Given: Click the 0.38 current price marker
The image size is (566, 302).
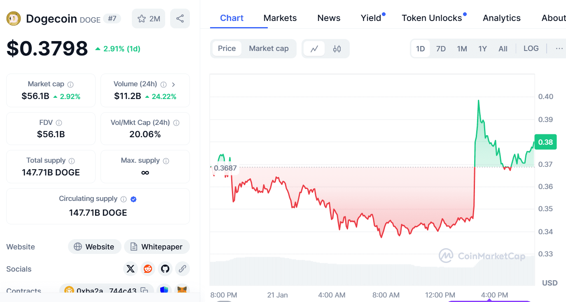Looking at the screenshot, I should (x=545, y=142).
